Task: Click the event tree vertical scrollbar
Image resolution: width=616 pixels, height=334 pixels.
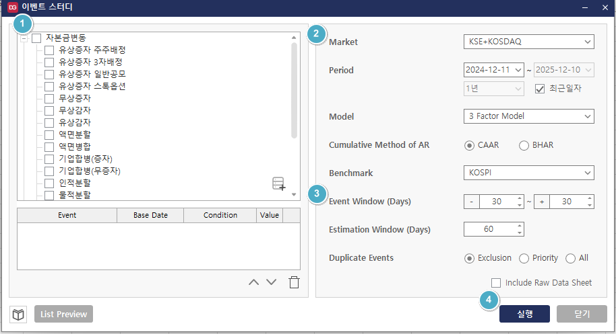Action: tap(294, 91)
